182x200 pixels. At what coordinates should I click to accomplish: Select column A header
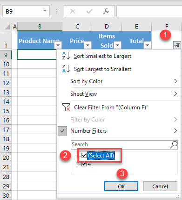pyautogui.click(x=15, y=27)
